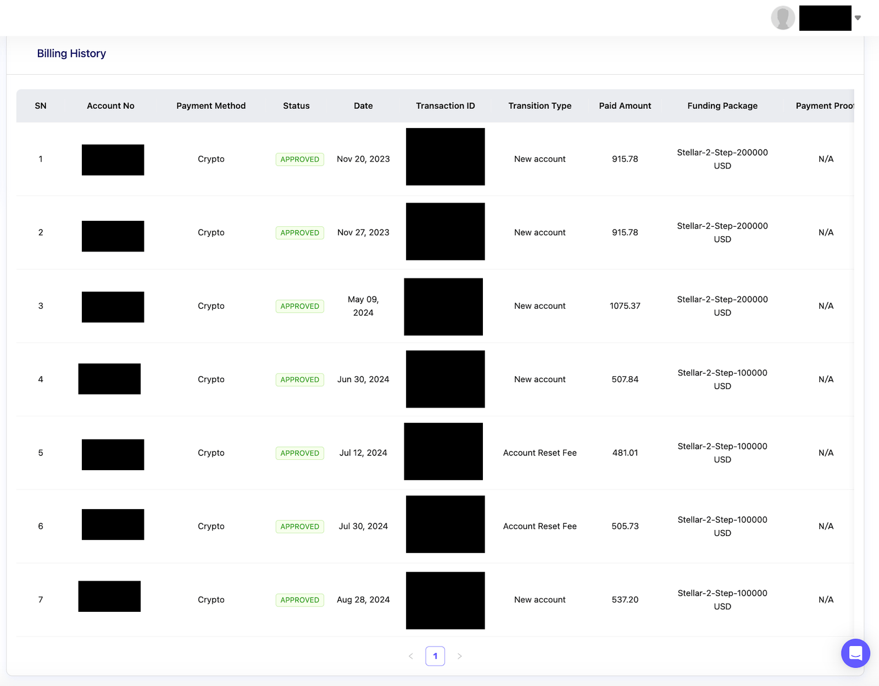
Task: Click the Payment Method column header
Action: pos(211,105)
